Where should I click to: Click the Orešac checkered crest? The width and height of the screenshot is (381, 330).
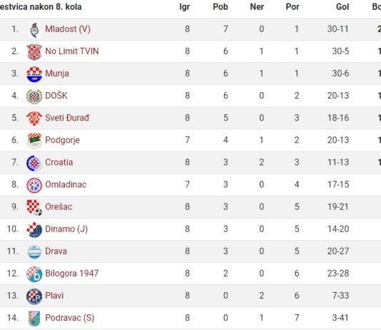click(x=34, y=208)
